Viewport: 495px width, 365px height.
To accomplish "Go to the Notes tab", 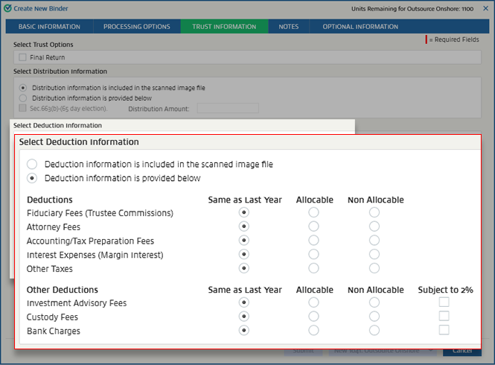I will pyautogui.click(x=288, y=27).
